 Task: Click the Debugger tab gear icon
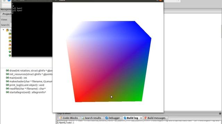(106, 118)
